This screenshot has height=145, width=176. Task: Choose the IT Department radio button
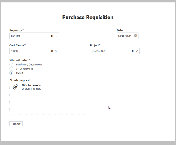[11, 69]
